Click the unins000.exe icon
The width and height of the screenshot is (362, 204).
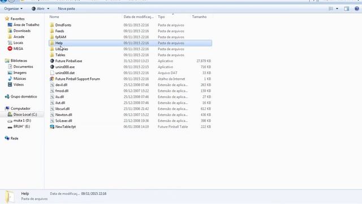(52, 67)
